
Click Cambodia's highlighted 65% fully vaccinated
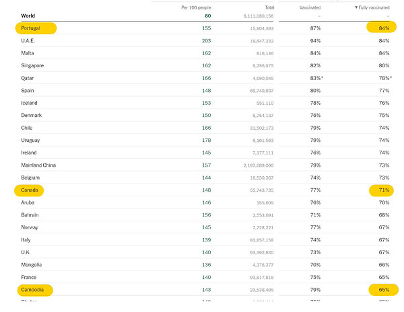coord(384,290)
